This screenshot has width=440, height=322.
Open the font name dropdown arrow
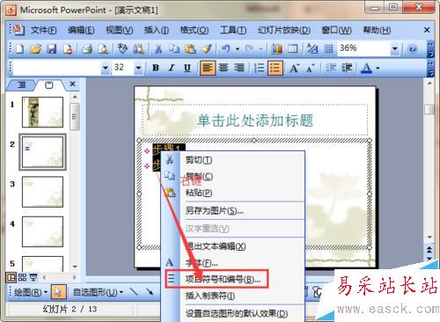click(x=106, y=68)
